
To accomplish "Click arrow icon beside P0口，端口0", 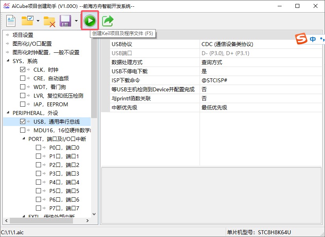I will [x=44, y=148].
